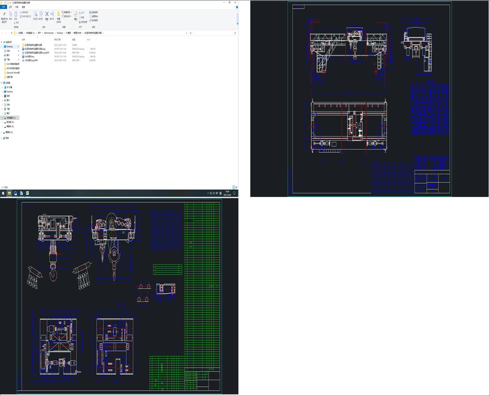Screen dimensions: 490x396
Task: Click into the Explorer search box
Action: (x=215, y=33)
